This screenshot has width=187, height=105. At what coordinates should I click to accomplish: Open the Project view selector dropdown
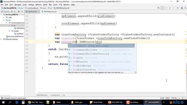[x=5, y=12]
